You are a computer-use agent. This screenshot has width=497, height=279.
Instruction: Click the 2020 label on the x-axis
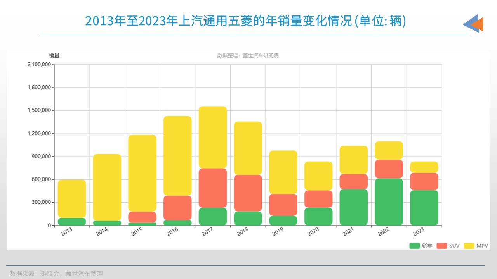(x=313, y=231)
